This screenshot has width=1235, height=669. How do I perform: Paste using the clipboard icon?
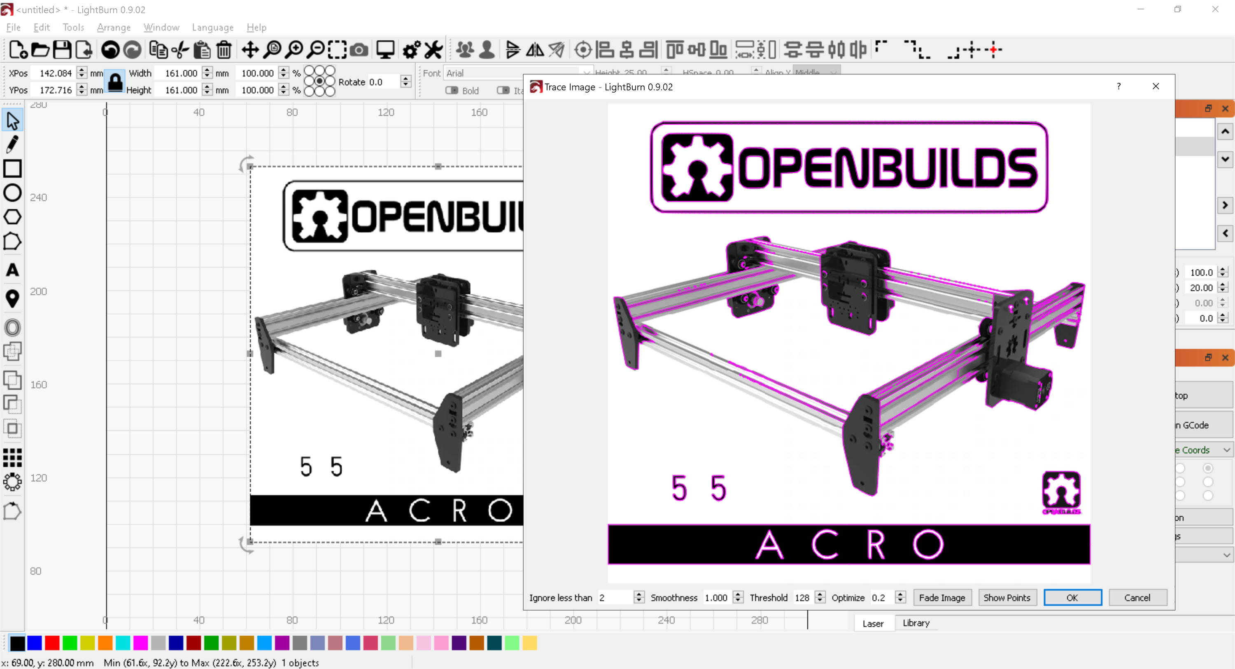[x=202, y=49]
